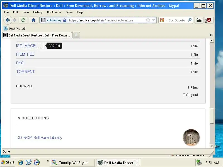The height and width of the screenshot is (167, 223).
Task: Open the Help menu
Action: point(80,12)
